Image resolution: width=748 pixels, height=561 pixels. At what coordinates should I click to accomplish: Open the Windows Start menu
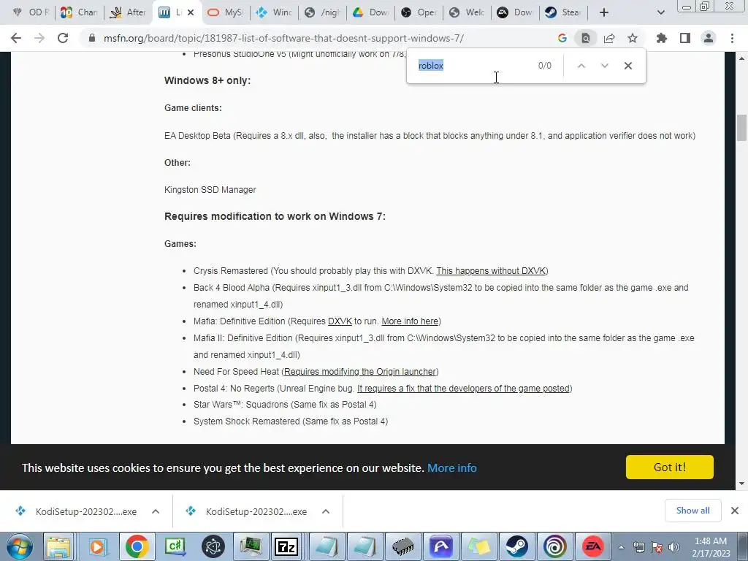click(19, 546)
